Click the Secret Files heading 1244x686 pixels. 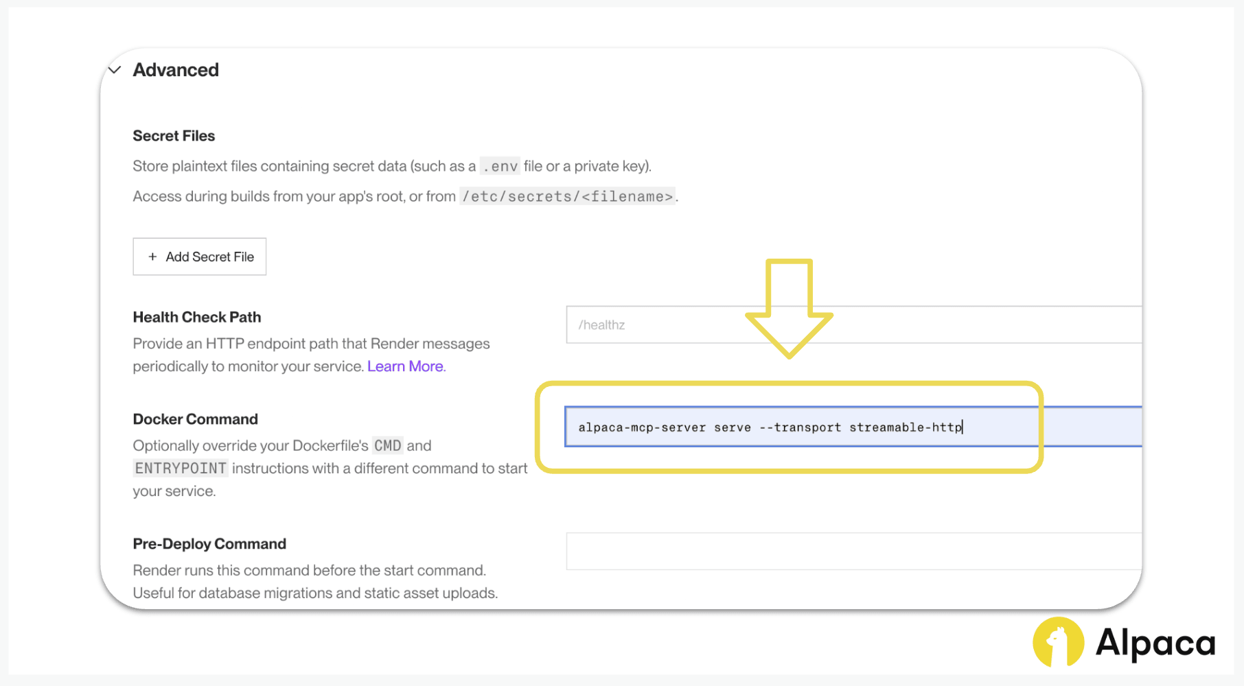tap(174, 136)
